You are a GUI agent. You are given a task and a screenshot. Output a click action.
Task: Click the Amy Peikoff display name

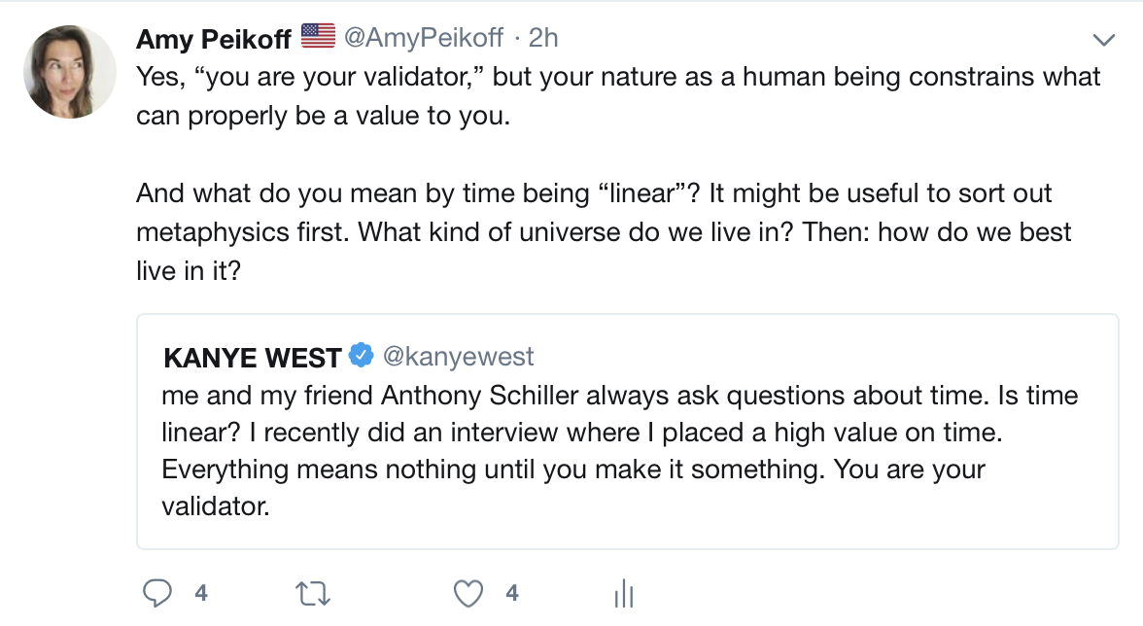click(214, 38)
